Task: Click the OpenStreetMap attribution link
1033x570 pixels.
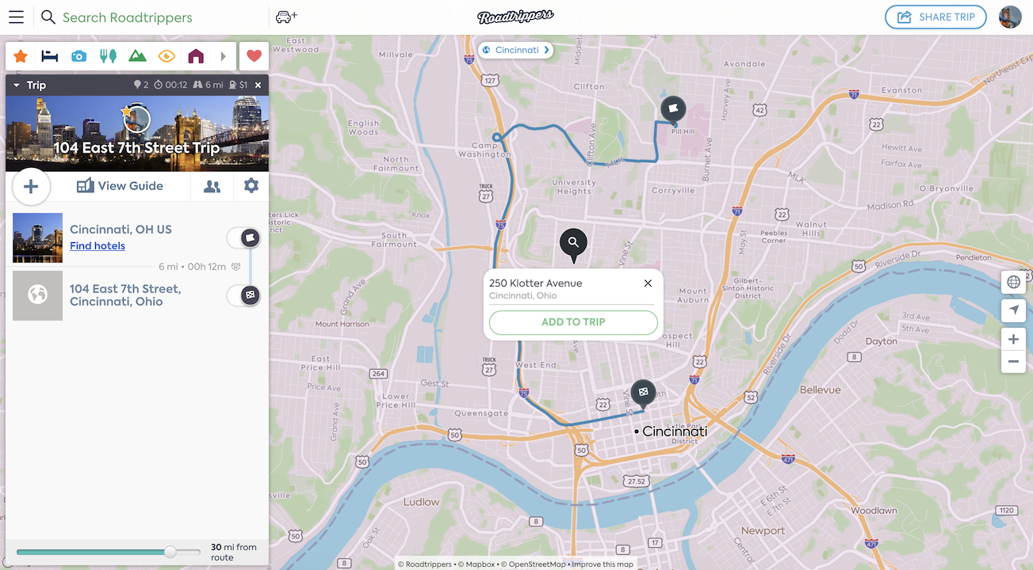Action: 533,564
